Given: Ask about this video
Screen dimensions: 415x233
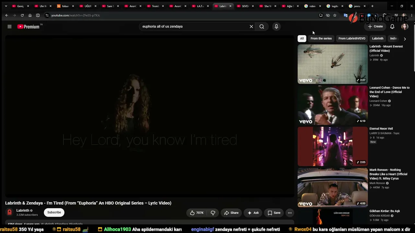Looking at the screenshot, I should tap(253, 213).
